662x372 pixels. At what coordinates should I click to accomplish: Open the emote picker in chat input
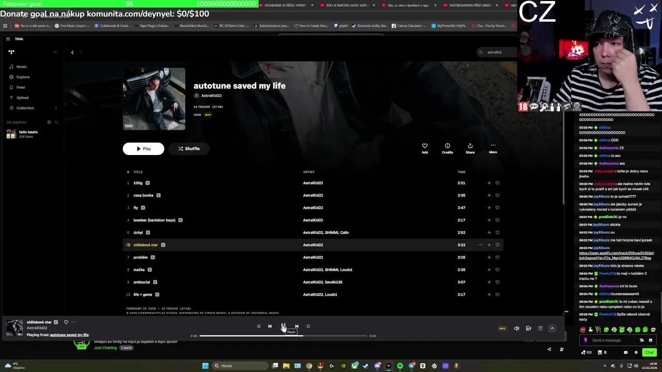(651, 340)
